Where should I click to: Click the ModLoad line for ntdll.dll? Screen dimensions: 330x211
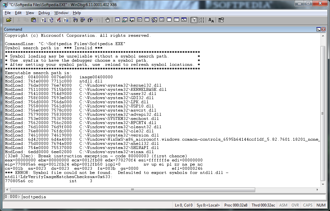click(x=54, y=81)
